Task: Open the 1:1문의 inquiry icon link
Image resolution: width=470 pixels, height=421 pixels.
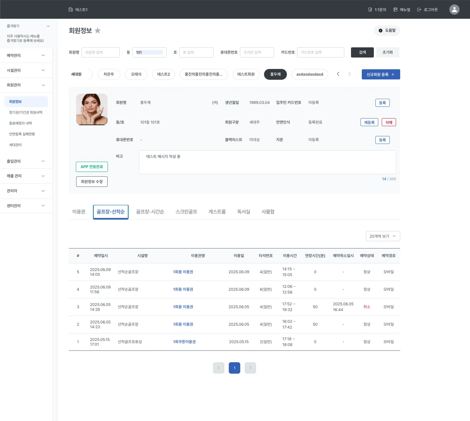Action: 377,10
